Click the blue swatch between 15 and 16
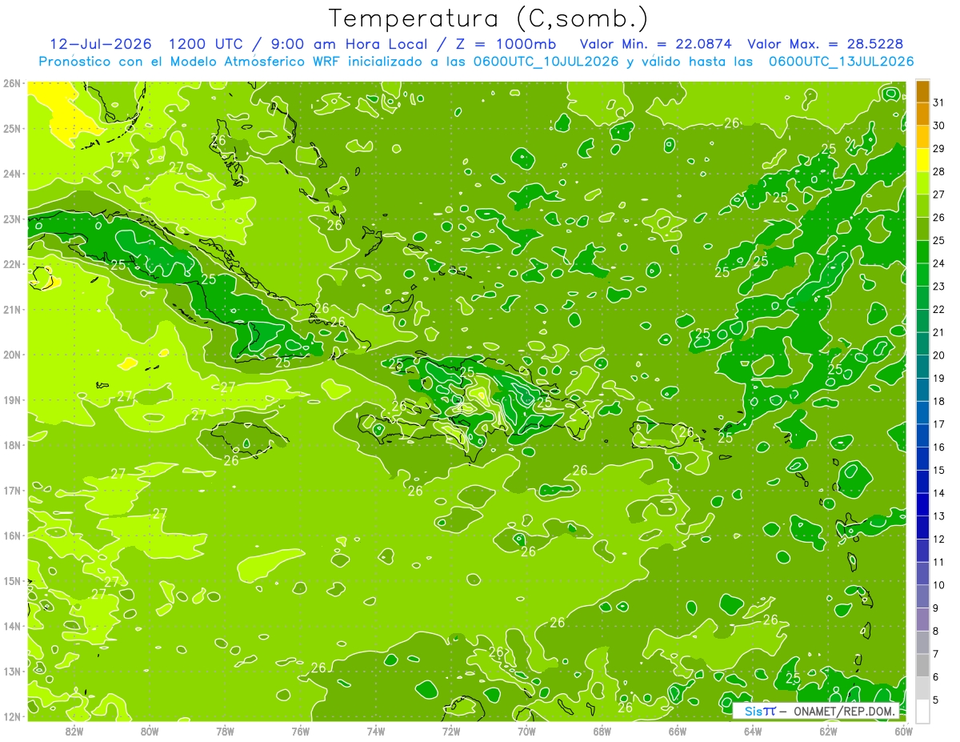960x742 pixels. (x=922, y=459)
